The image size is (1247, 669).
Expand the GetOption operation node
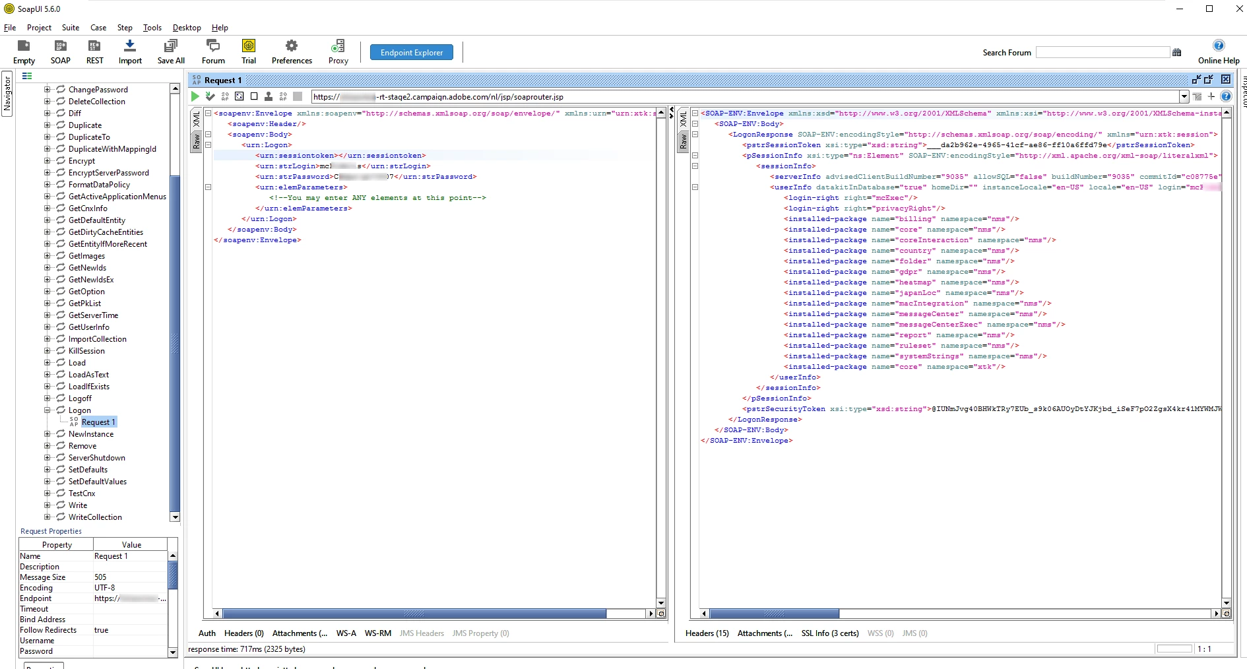(x=47, y=292)
